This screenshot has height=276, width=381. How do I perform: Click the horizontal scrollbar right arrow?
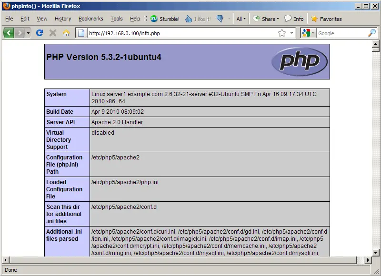click(x=368, y=260)
